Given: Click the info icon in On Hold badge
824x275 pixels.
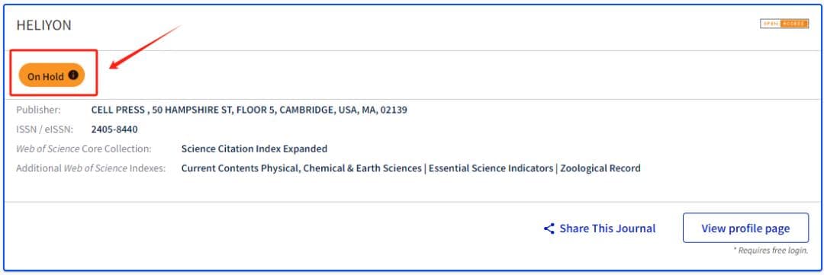Looking at the screenshot, I should pos(73,75).
